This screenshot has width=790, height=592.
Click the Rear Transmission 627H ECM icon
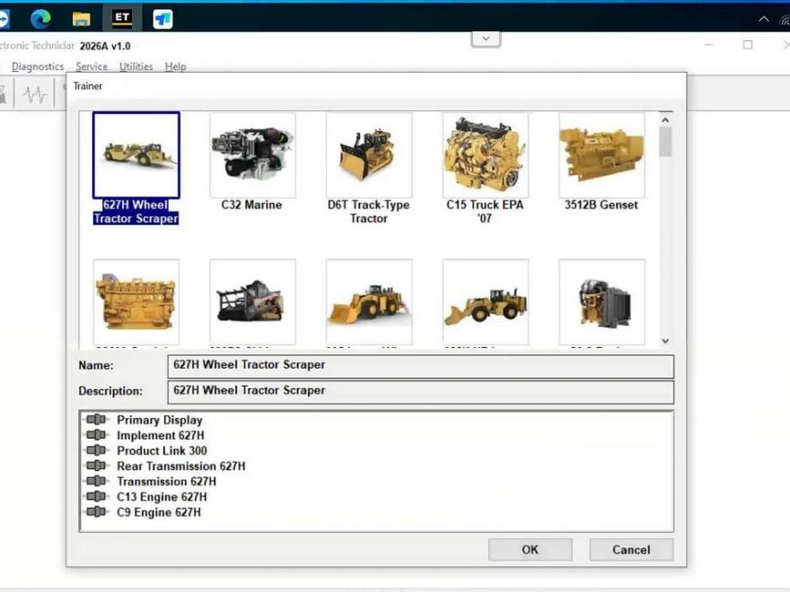tap(96, 466)
